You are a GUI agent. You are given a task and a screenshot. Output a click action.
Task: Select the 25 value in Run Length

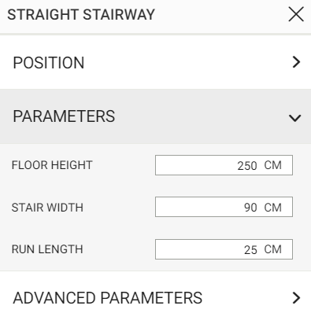point(250,250)
